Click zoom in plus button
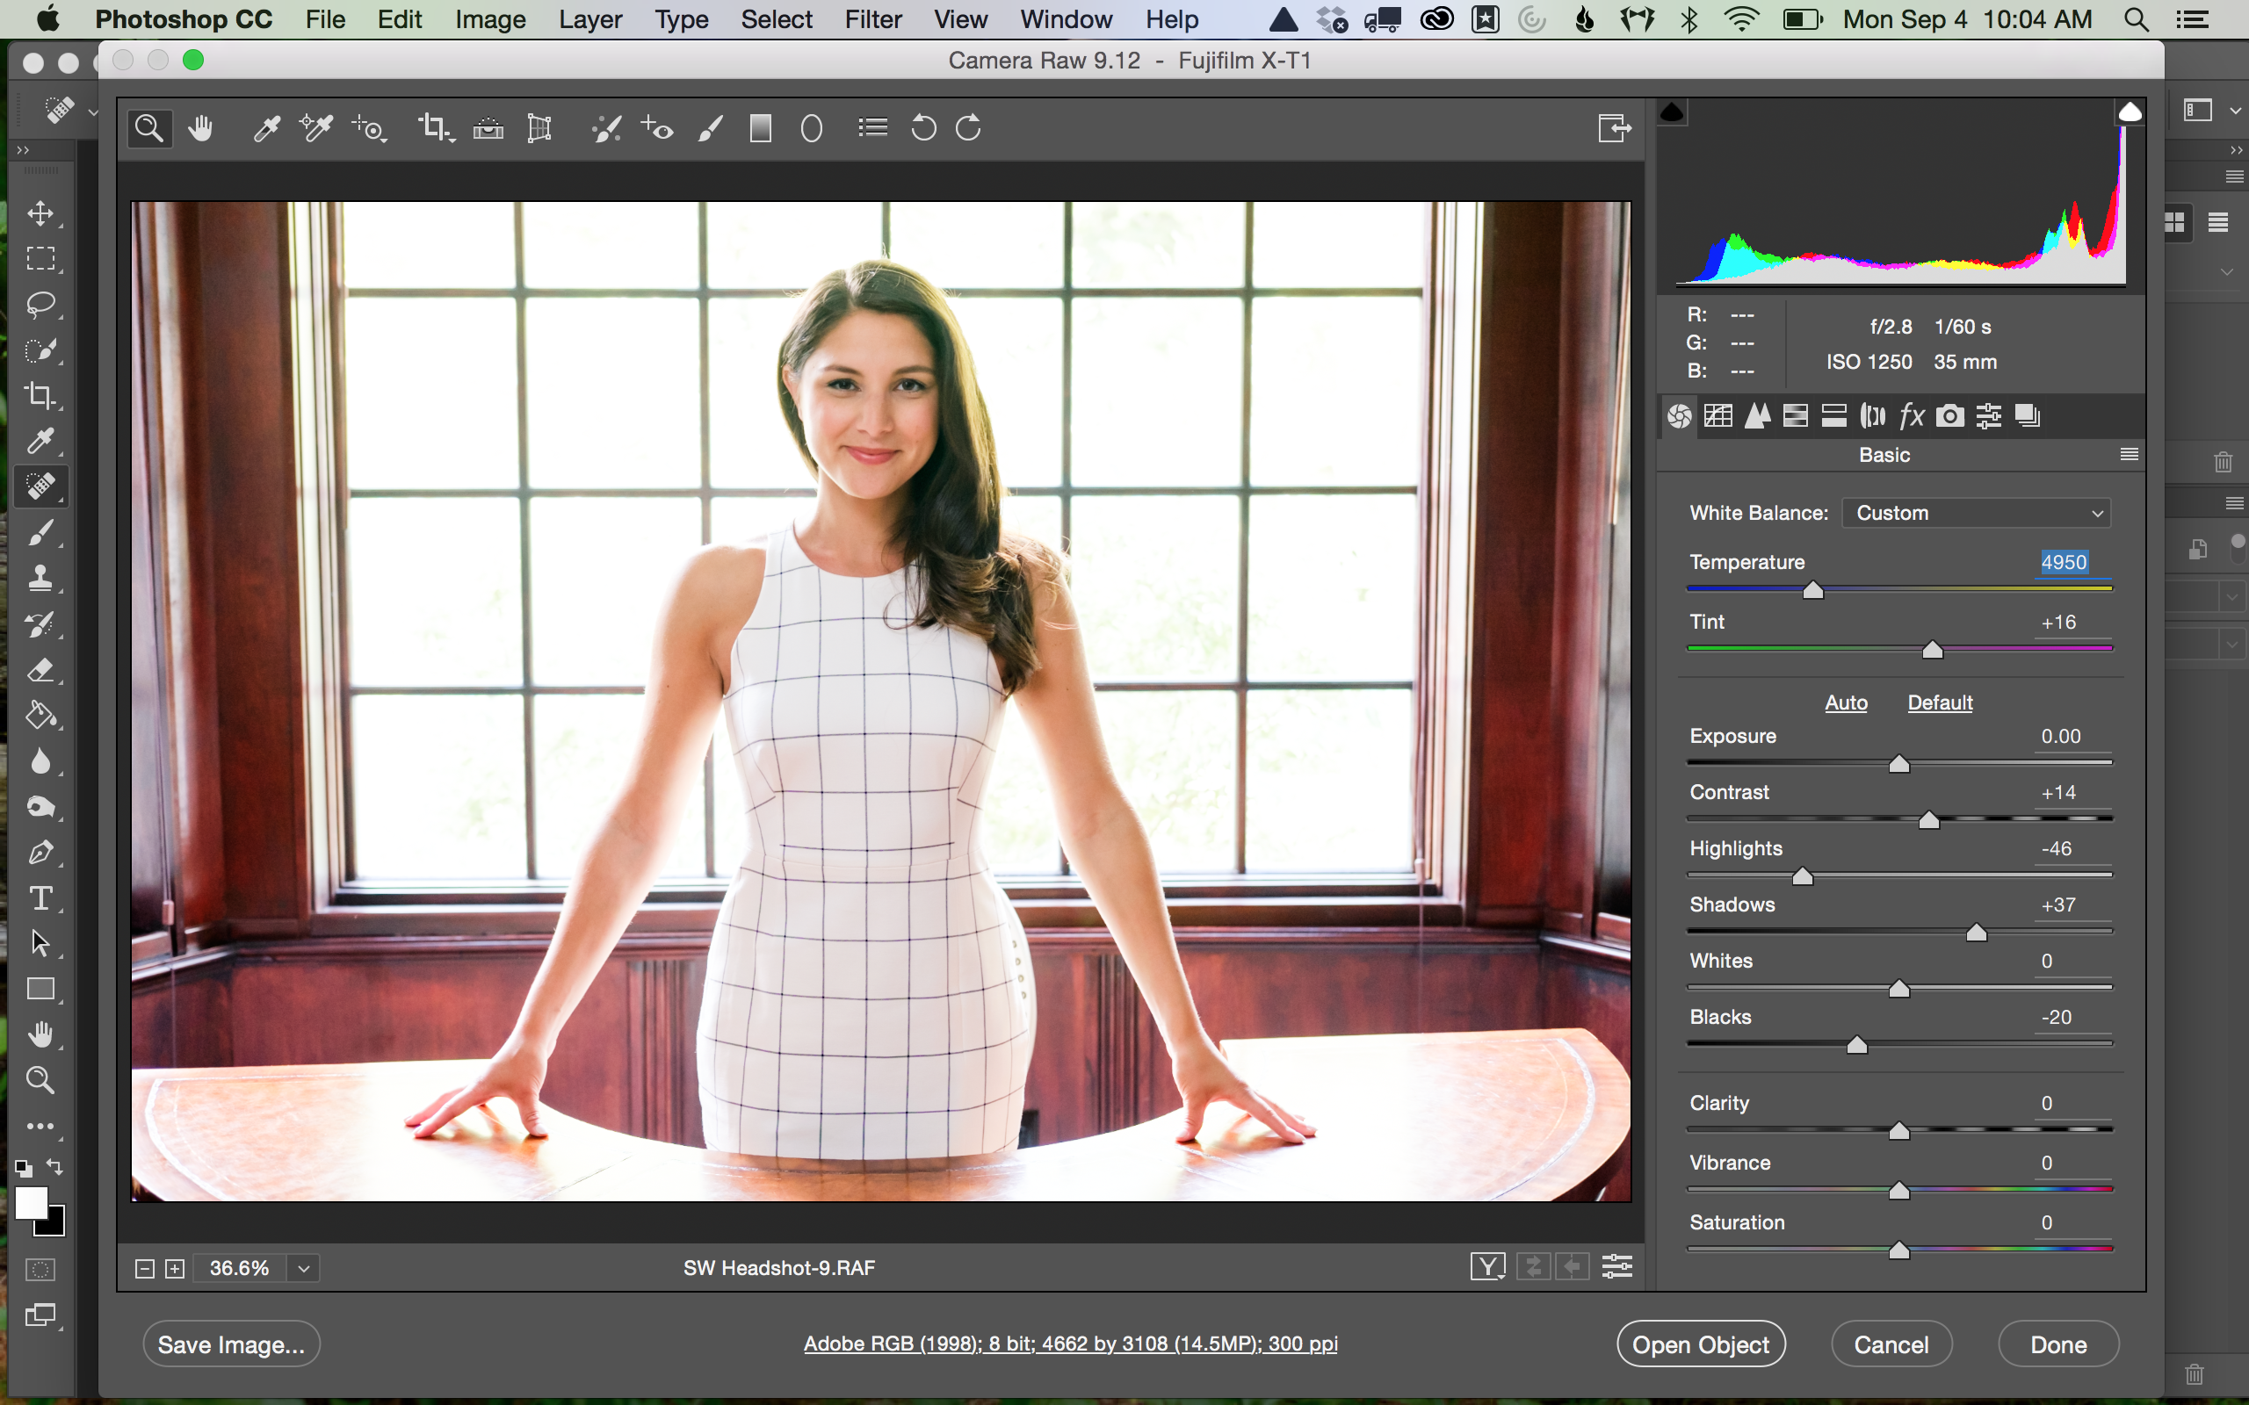This screenshot has height=1405, width=2249. tap(175, 1268)
